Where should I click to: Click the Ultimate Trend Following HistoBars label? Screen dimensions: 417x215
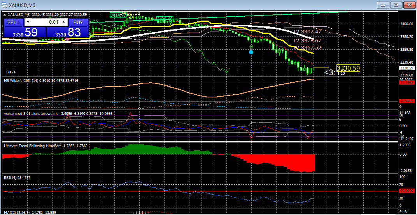click(46, 146)
